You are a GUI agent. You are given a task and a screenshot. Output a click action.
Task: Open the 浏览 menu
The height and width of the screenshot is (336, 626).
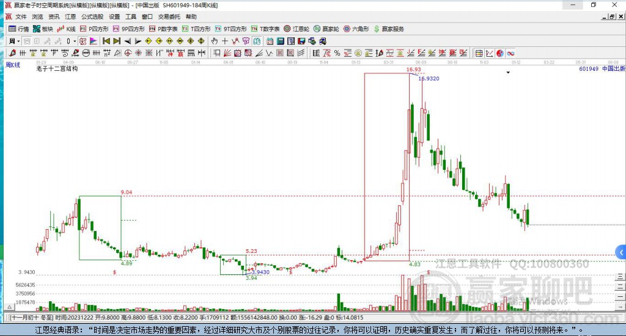click(37, 16)
